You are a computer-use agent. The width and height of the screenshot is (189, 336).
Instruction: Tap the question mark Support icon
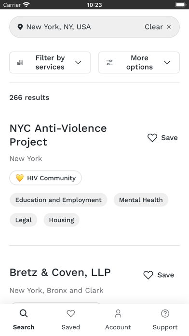pos(165,313)
